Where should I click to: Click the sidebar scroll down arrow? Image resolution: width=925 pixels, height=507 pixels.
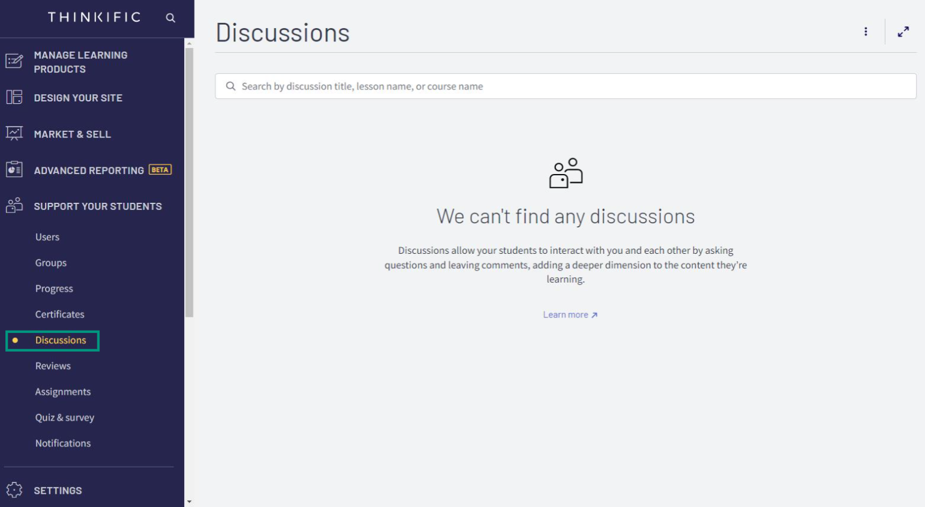[190, 502]
